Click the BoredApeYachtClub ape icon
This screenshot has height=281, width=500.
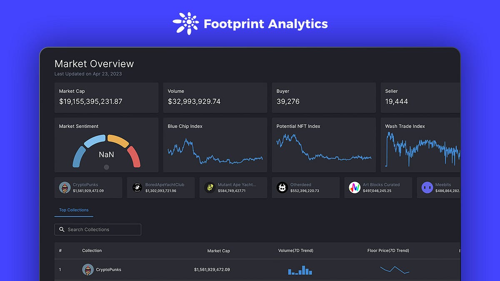pos(137,188)
